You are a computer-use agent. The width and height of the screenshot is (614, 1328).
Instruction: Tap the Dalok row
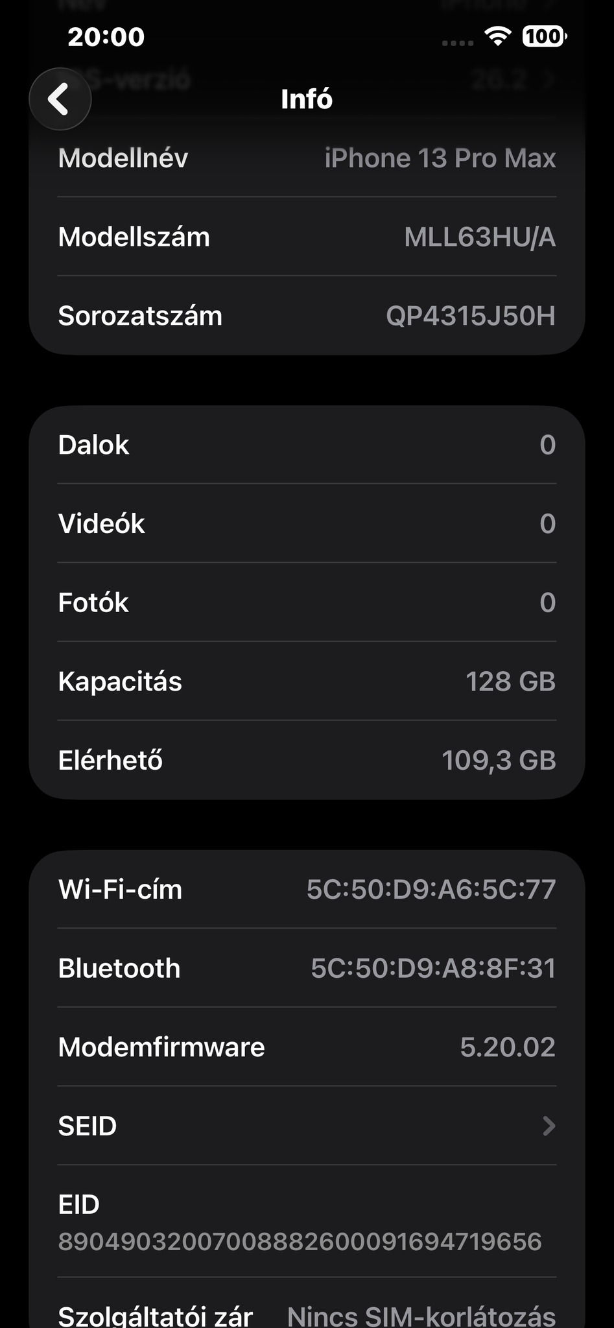click(307, 445)
